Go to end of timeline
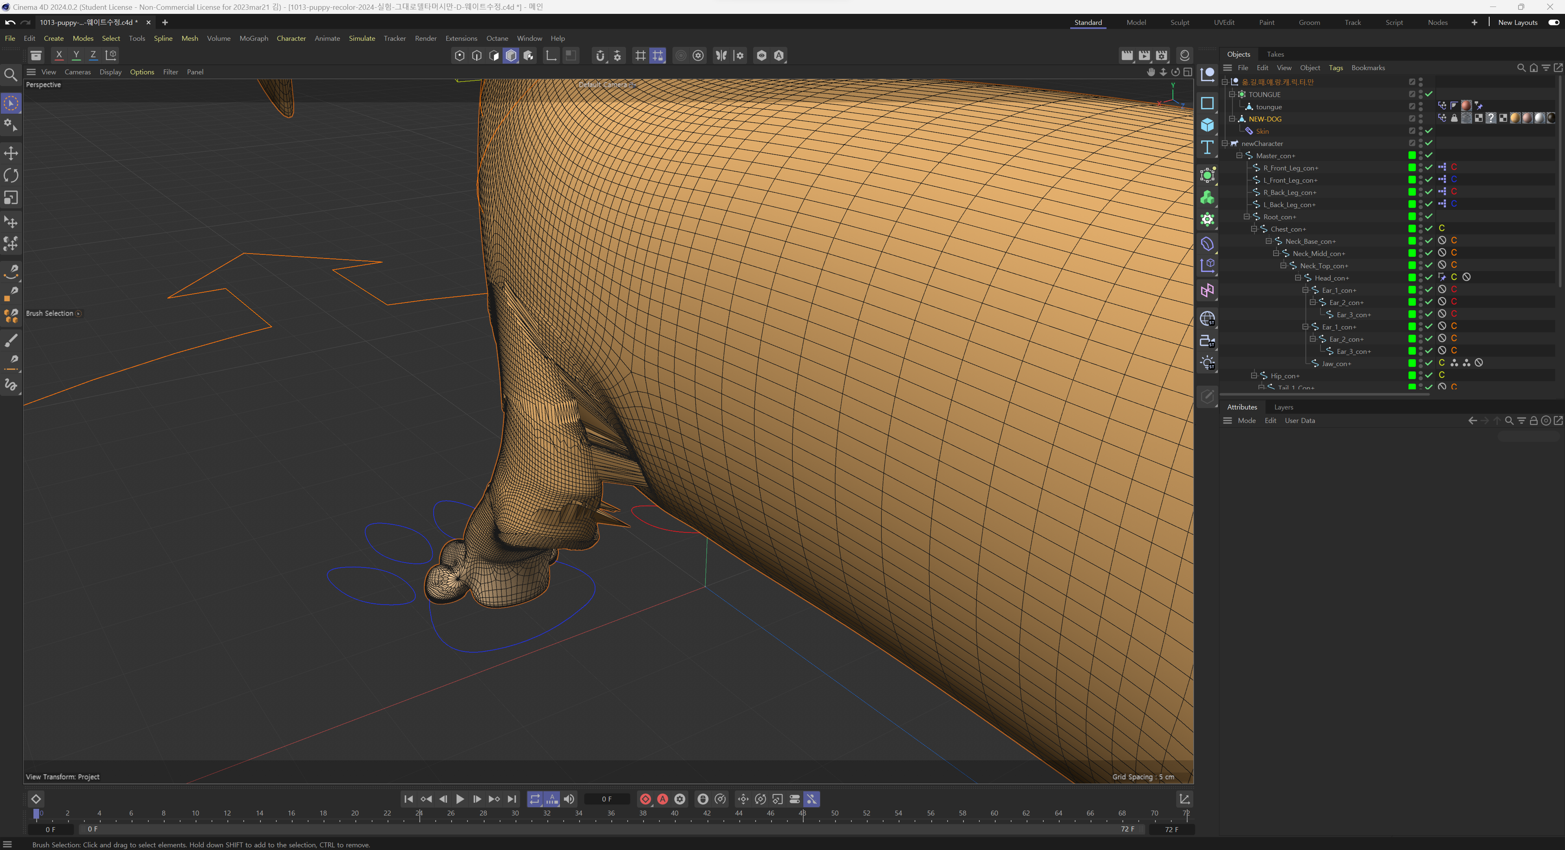Screen dimensions: 1565x850 [x=511, y=799]
